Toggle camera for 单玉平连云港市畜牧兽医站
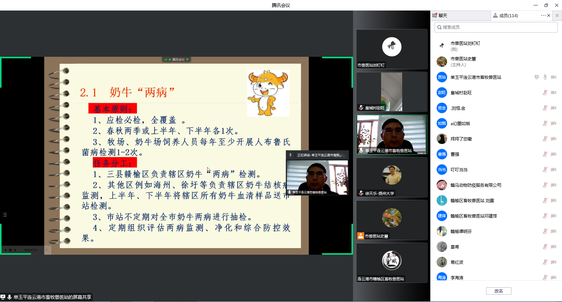562x302 pixels. (x=554, y=77)
